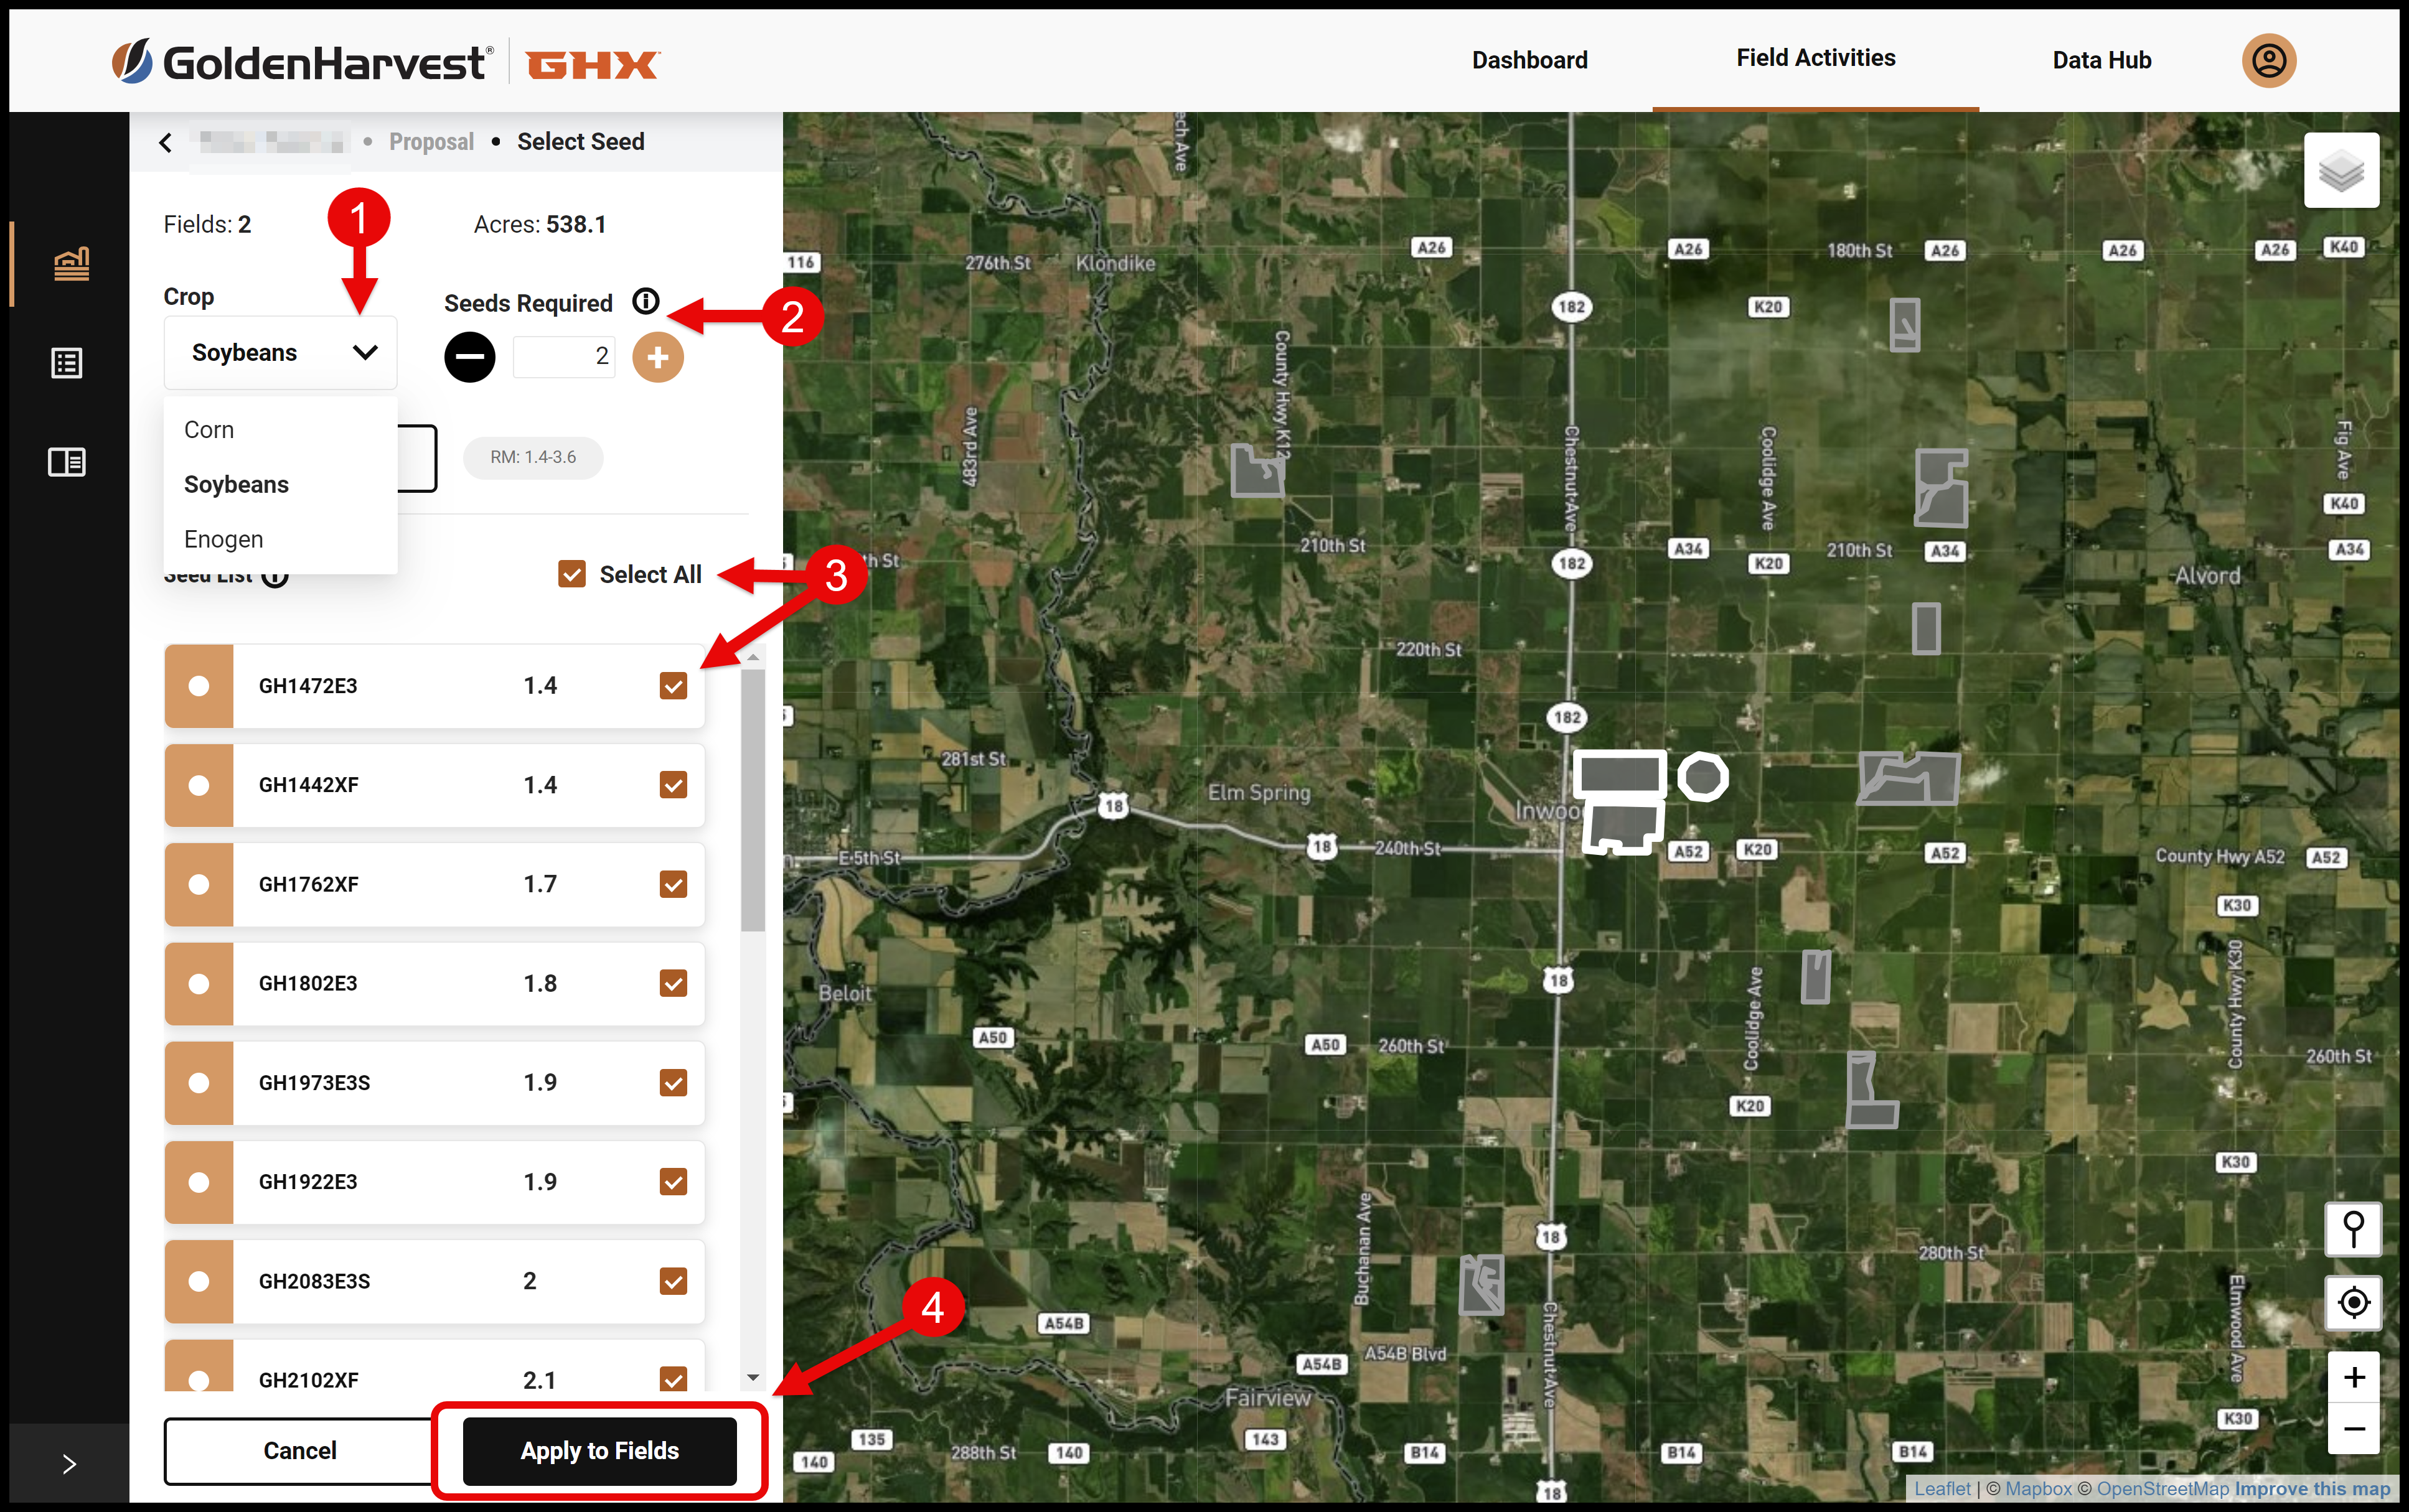The image size is (2409, 1512).
Task: Click the Improve this map link
Action: tap(2312, 1488)
